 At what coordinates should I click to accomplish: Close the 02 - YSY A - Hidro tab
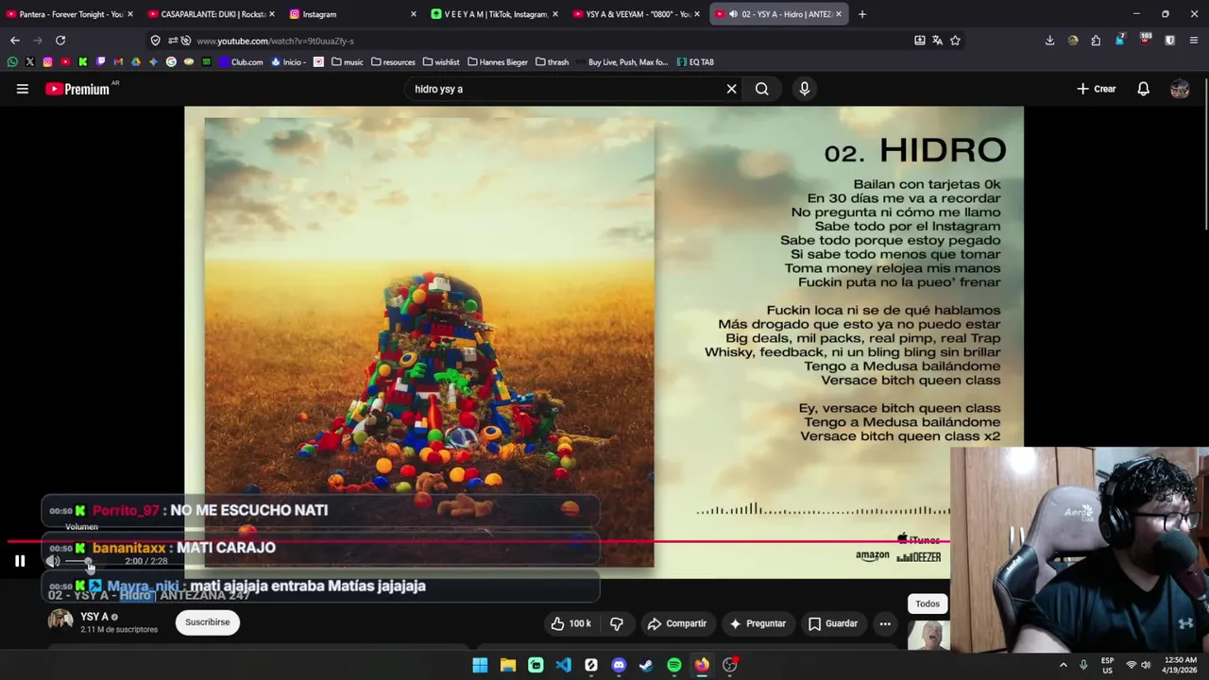pos(838,14)
